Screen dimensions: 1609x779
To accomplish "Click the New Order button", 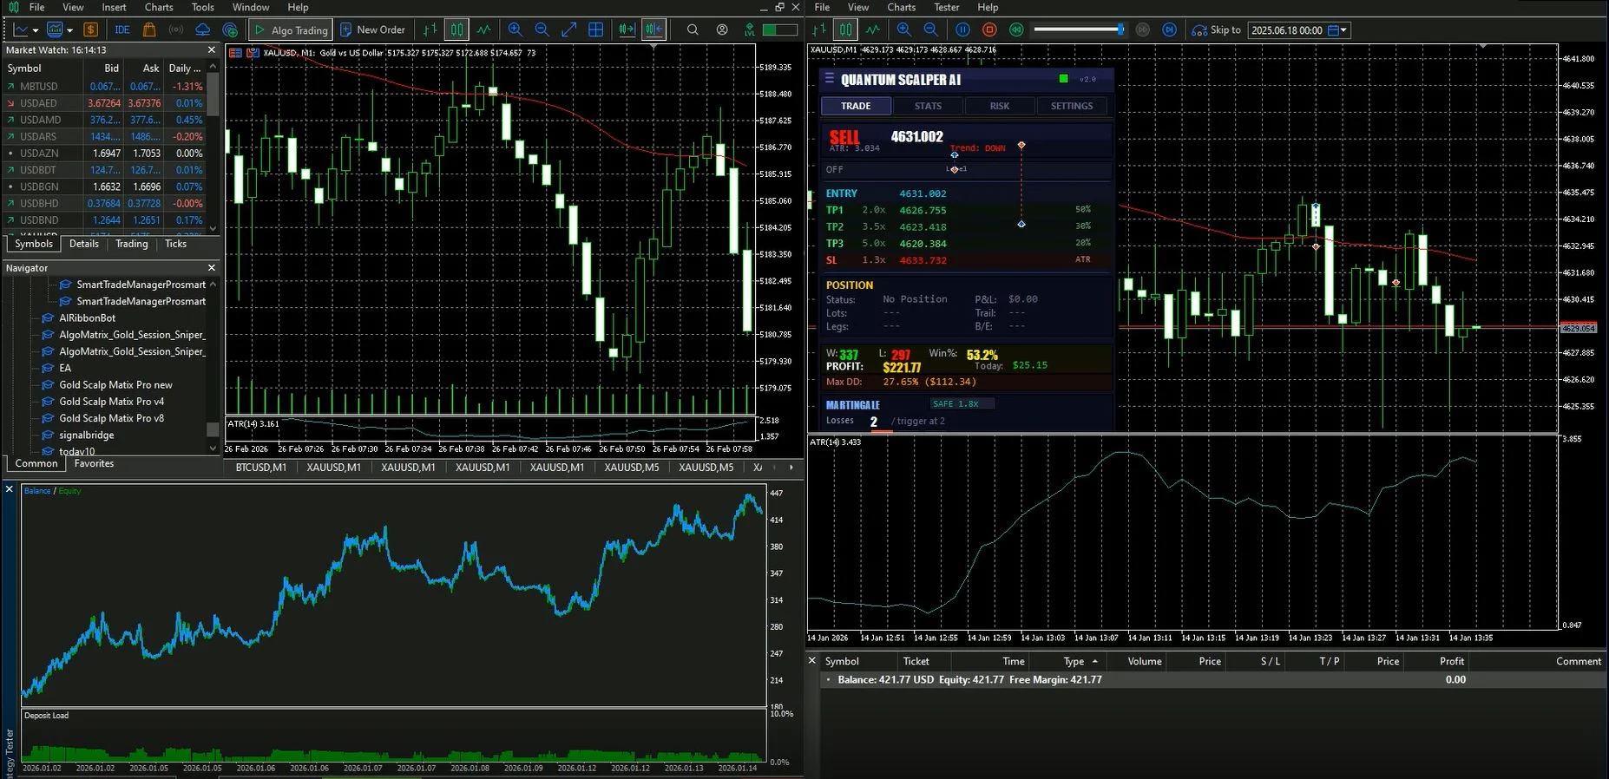I will tap(372, 29).
